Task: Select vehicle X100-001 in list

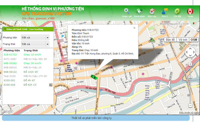Action: click(9, 80)
